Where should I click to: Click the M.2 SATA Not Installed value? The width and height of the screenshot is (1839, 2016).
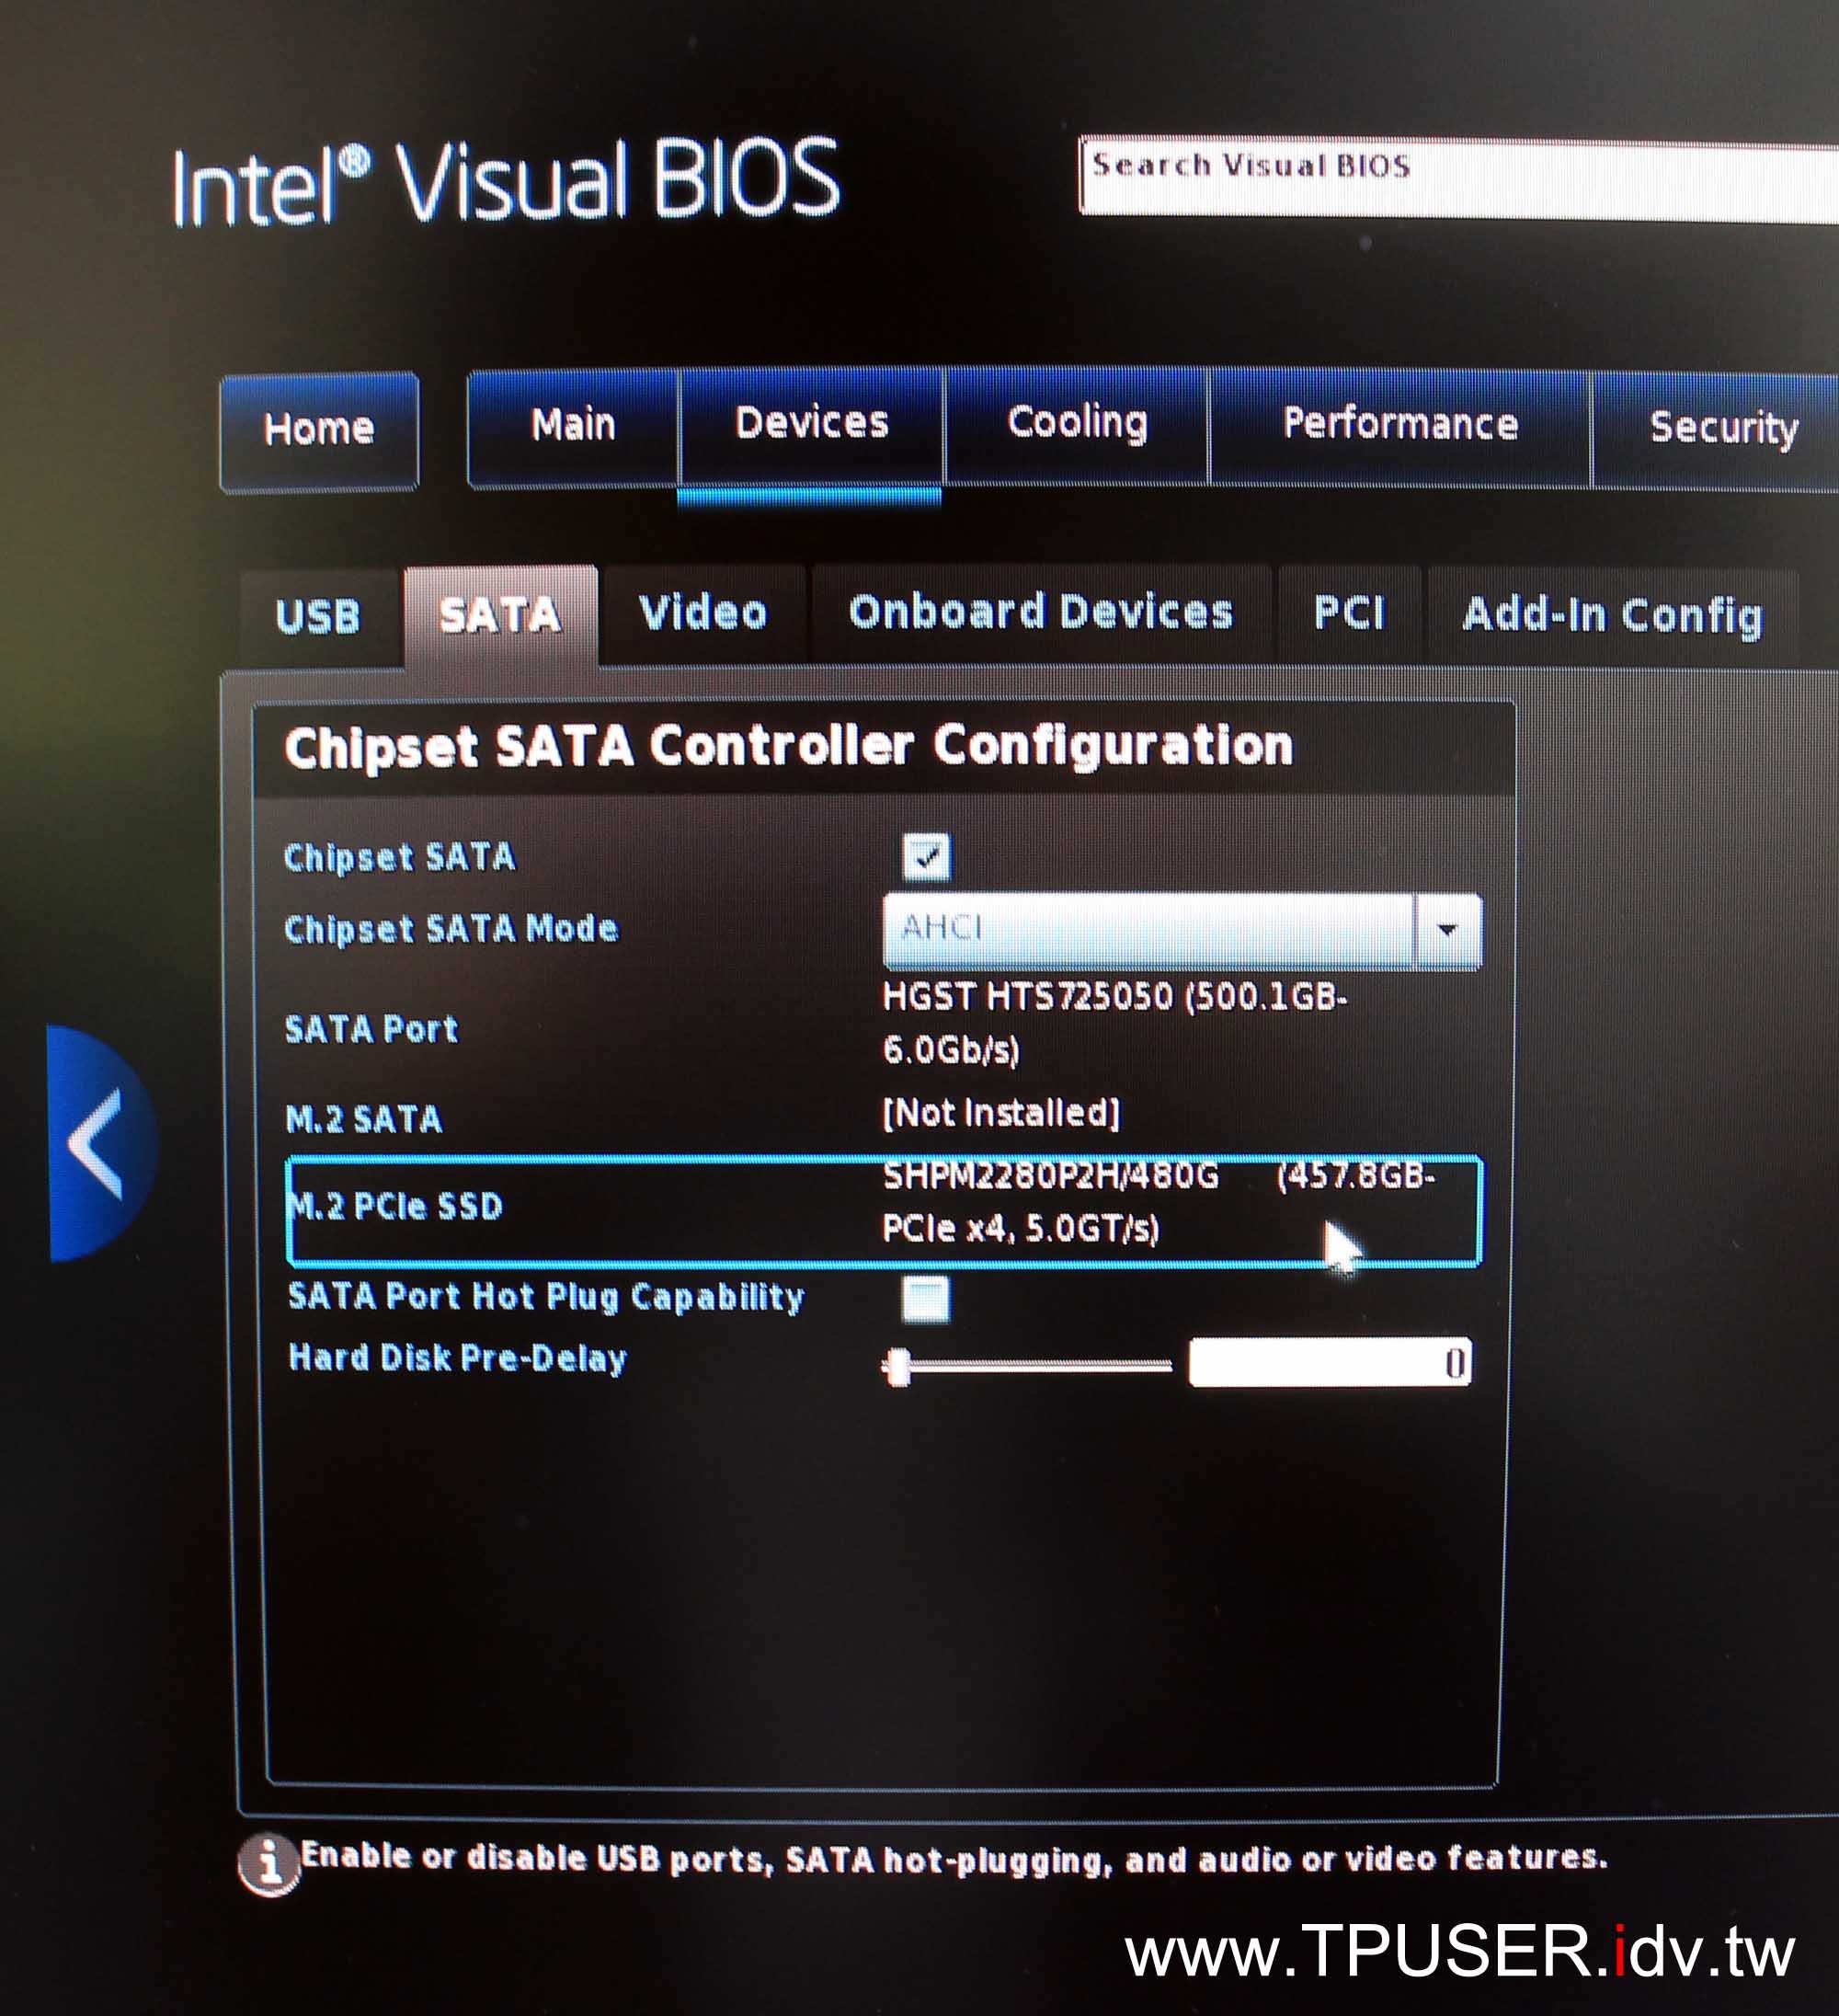1001,1112
